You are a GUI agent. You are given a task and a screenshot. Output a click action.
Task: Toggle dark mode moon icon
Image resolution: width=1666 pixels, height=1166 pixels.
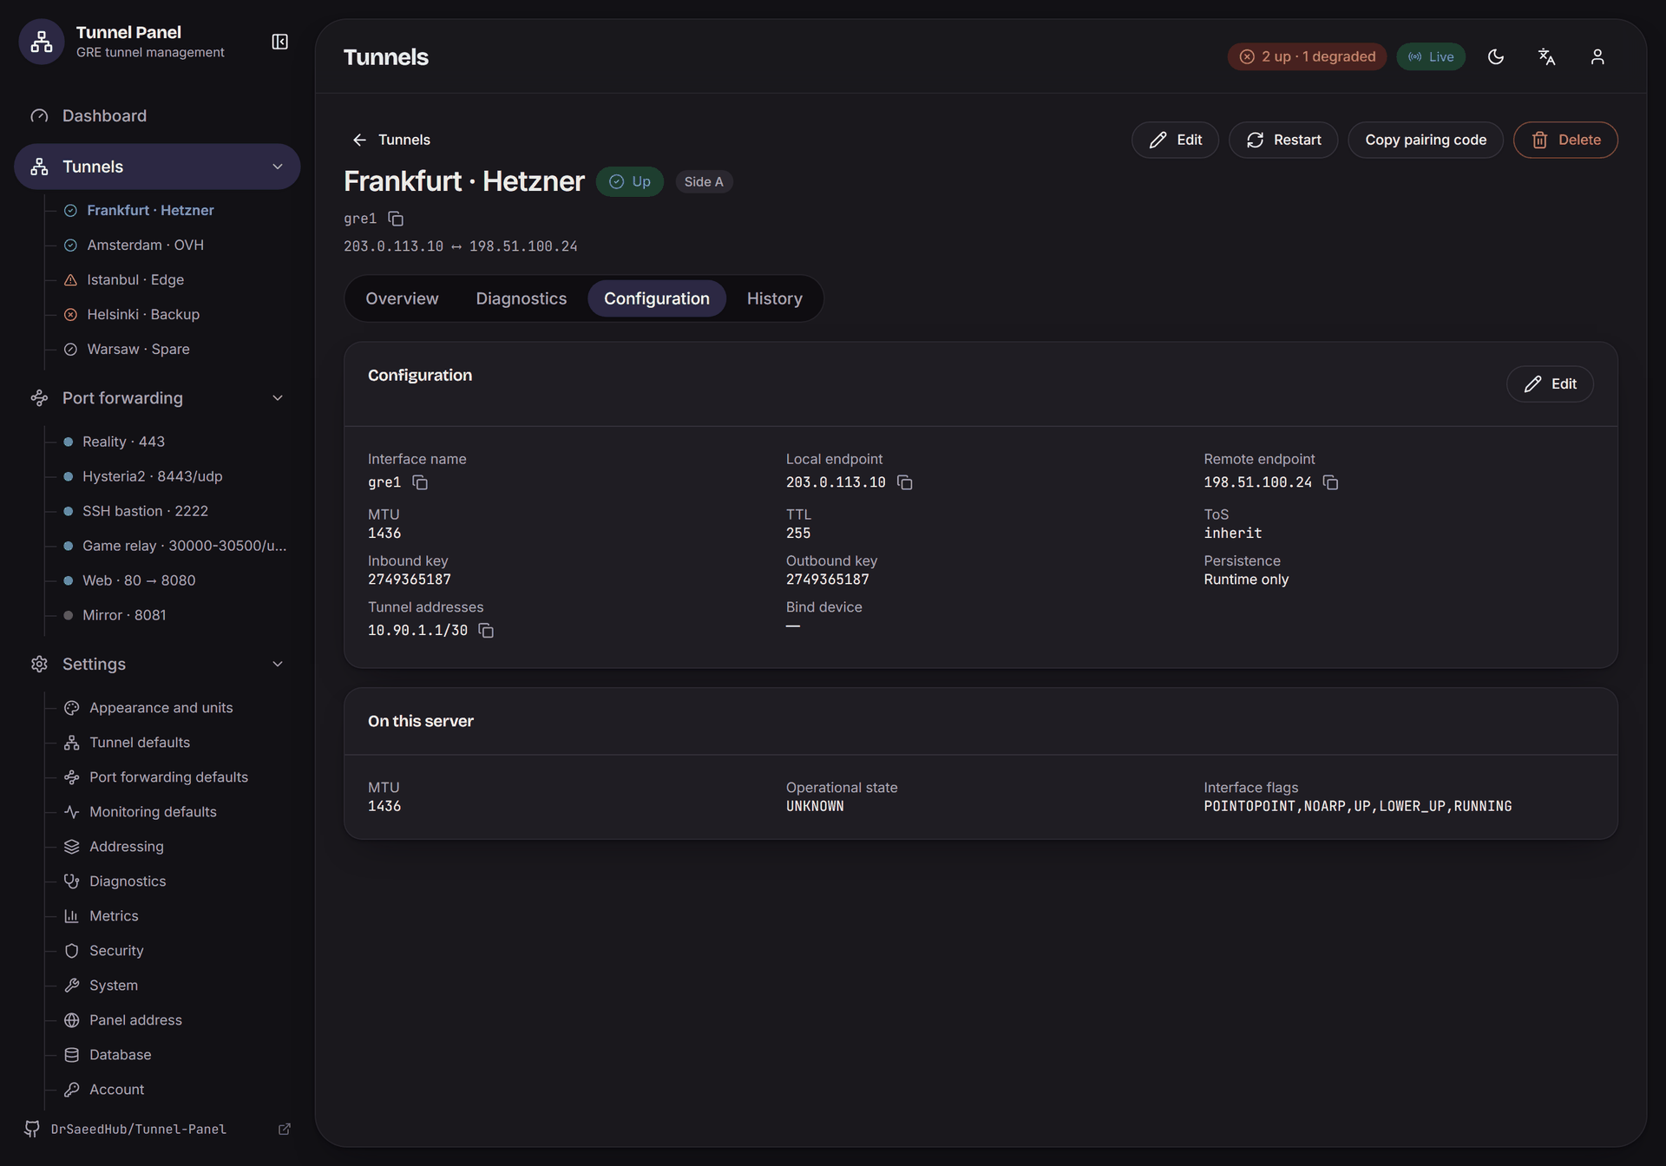[x=1496, y=56]
